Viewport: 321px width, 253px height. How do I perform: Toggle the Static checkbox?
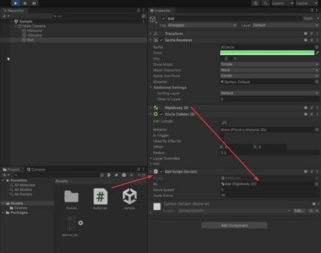click(x=300, y=18)
